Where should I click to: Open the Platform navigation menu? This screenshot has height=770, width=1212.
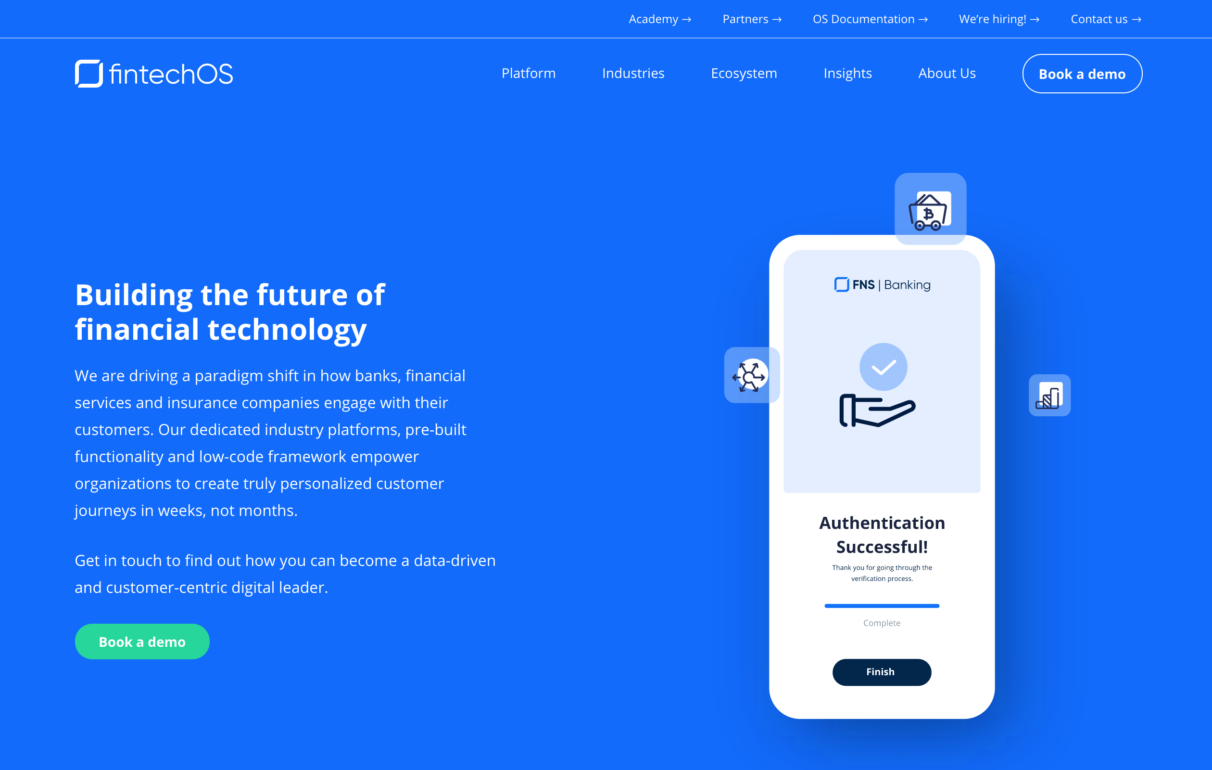[x=528, y=73]
